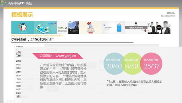Click the 输入添加的内容 text at top right
The image size is (182, 103).
tap(168, 16)
